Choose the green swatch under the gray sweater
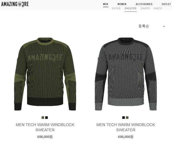The width and height of the screenshot is (172, 150). 127,117
